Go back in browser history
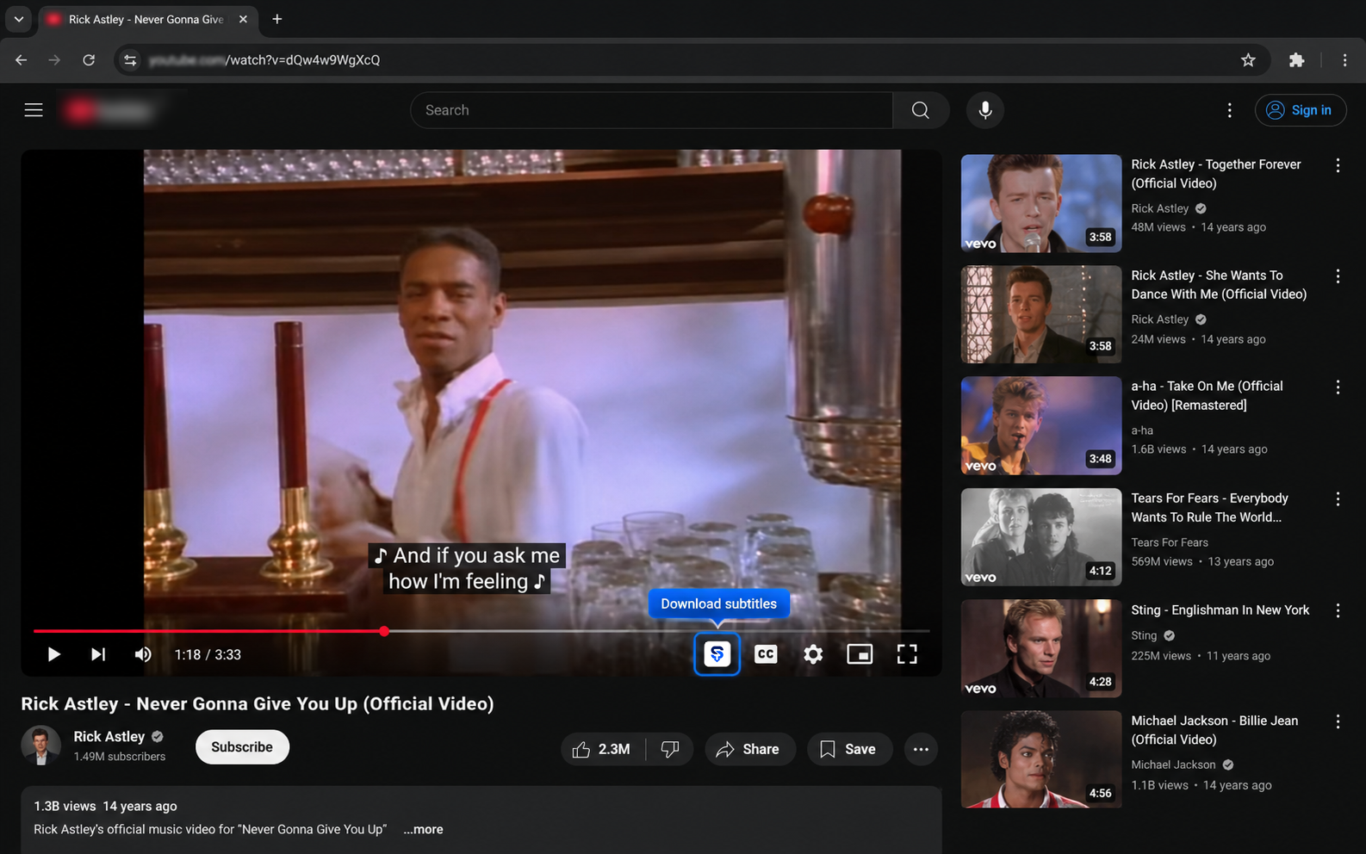The width and height of the screenshot is (1366, 854). click(x=22, y=60)
